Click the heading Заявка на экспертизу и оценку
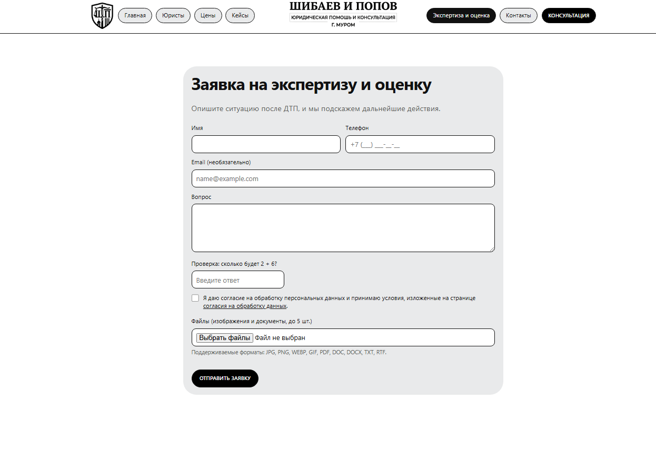The image size is (656, 449). pos(311,85)
